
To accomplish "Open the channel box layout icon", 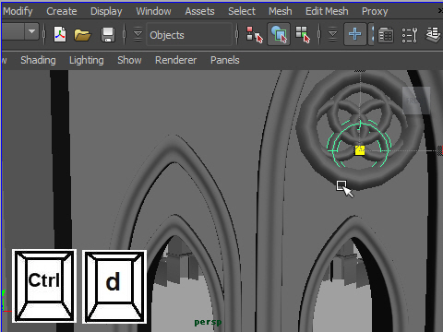I will coord(386,35).
